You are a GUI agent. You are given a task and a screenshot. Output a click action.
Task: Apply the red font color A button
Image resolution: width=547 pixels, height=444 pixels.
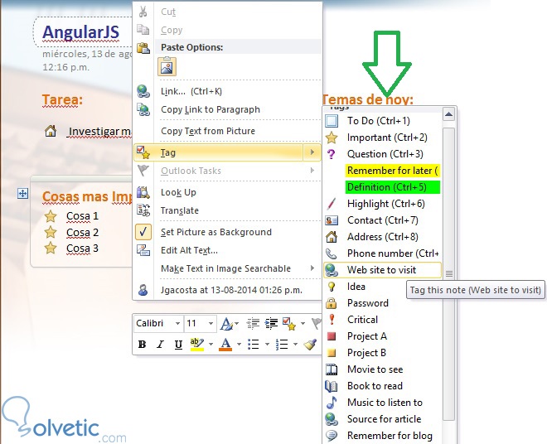pyautogui.click(x=225, y=345)
